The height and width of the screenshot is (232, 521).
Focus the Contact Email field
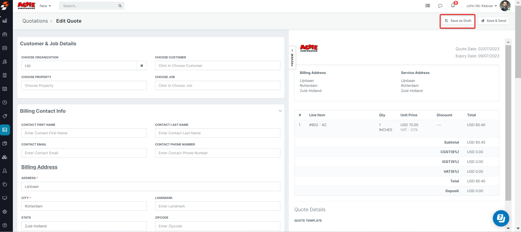point(84,153)
